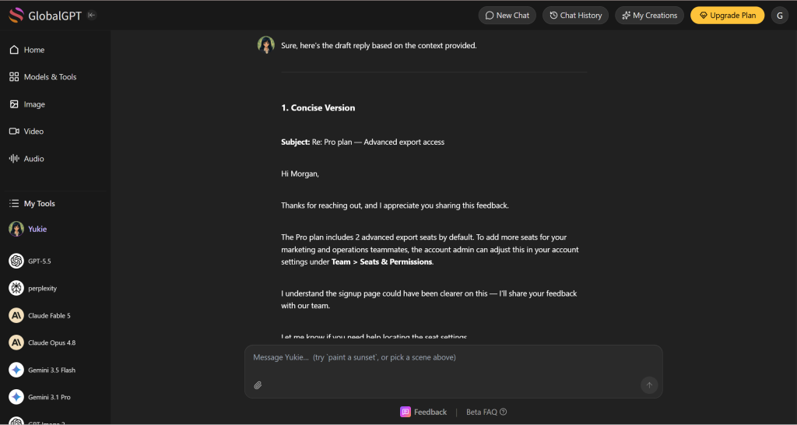This screenshot has width=797, height=425.
Task: Start a New Chat
Action: pyautogui.click(x=507, y=16)
